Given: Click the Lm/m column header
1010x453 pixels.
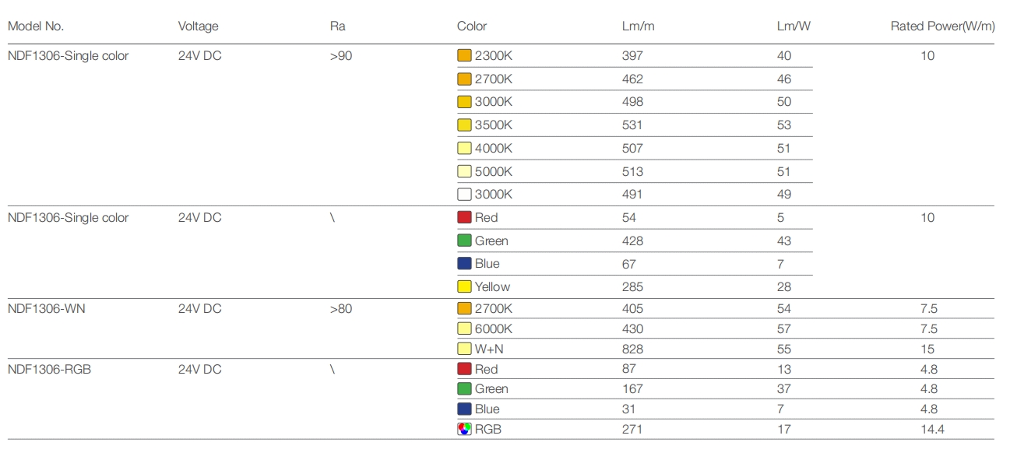Looking at the screenshot, I should (638, 26).
